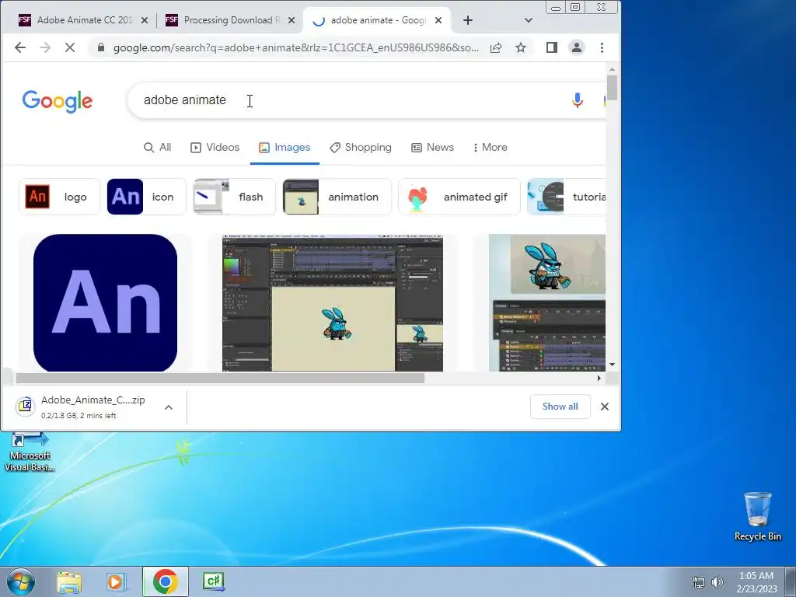Filter images by logo chip
796x597 pixels.
point(59,197)
